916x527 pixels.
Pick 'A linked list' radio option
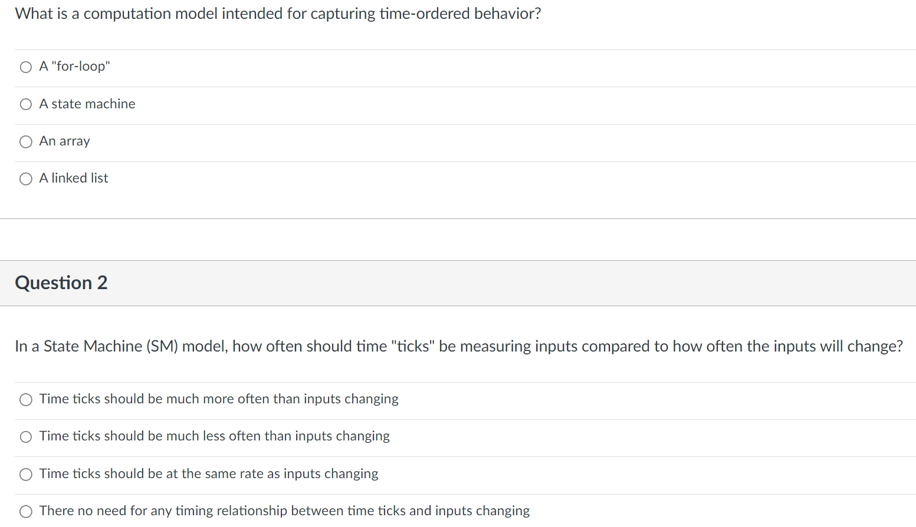point(26,179)
